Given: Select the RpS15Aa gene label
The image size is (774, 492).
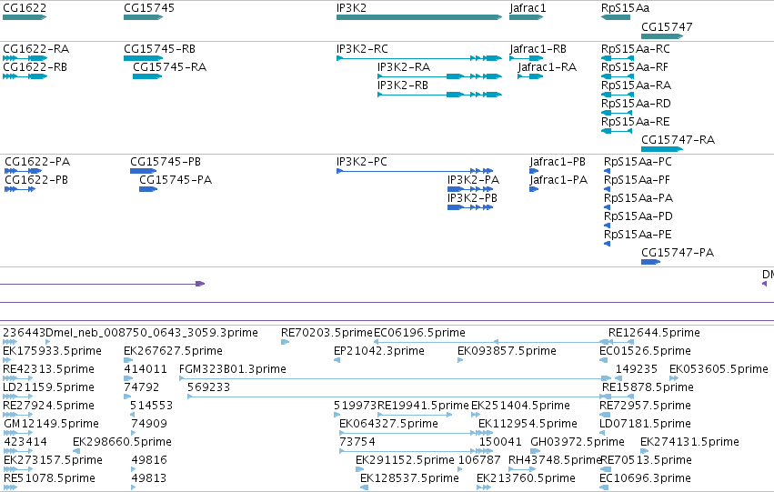Looking at the screenshot, I should (626, 8).
